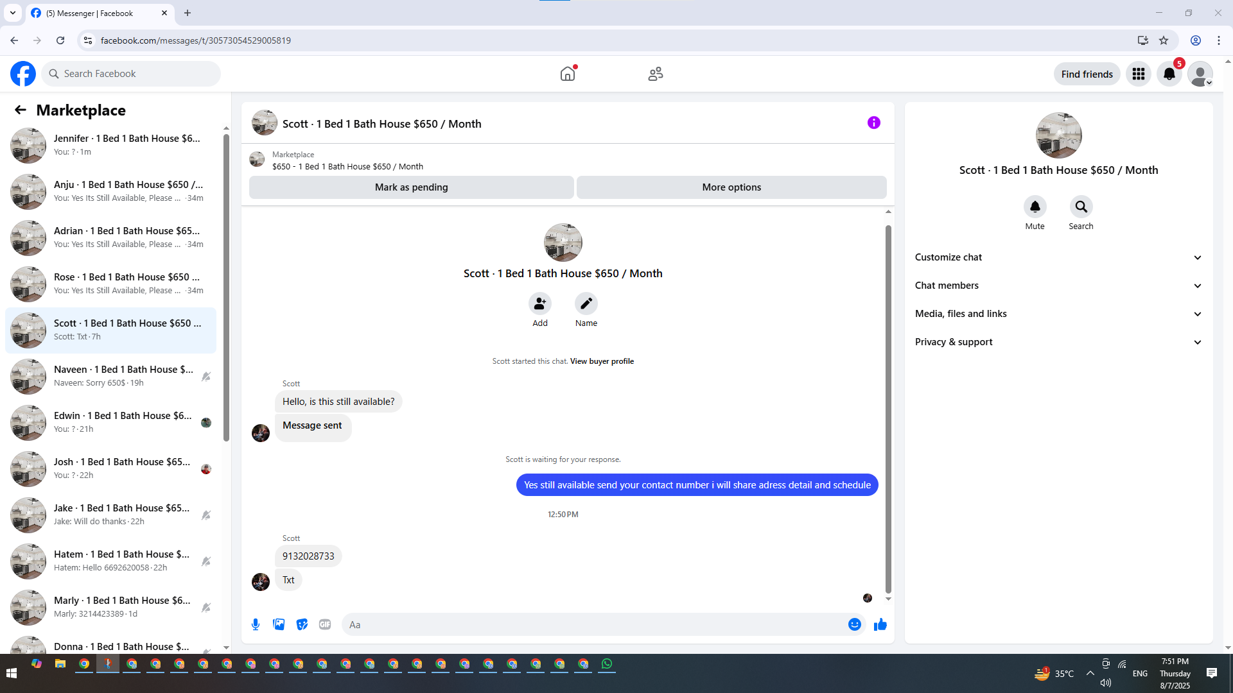Open the site information icon in address bar

pos(88,40)
